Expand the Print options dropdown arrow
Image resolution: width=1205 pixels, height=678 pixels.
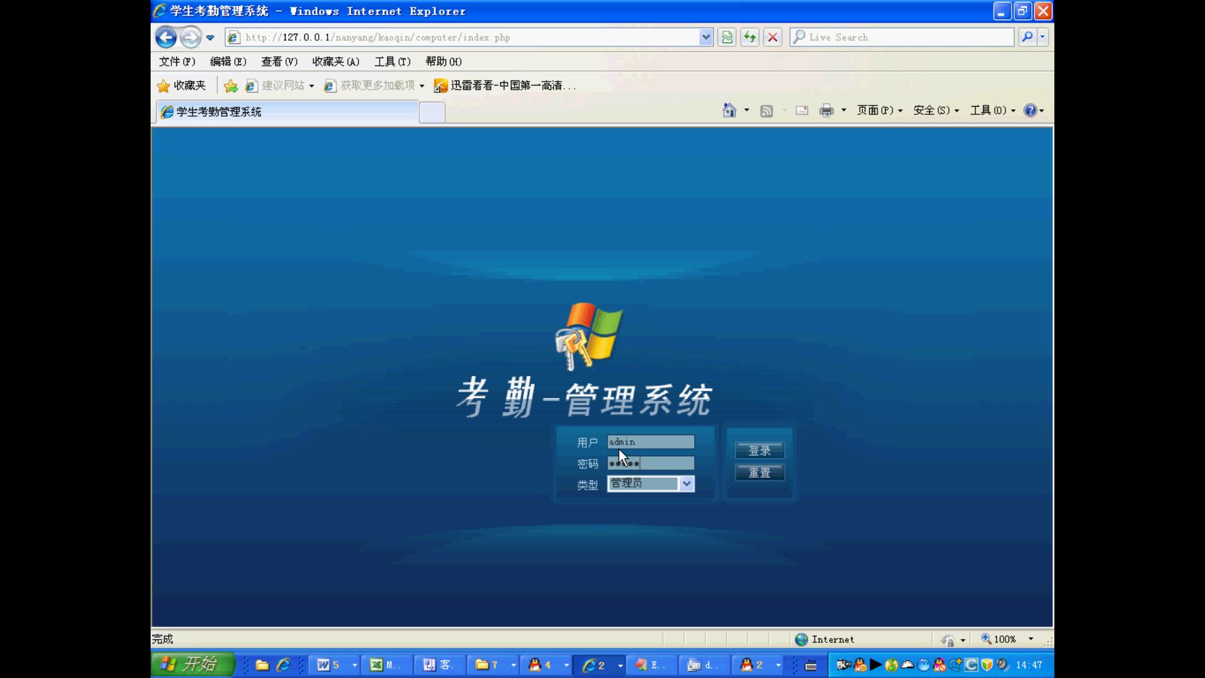click(x=843, y=110)
